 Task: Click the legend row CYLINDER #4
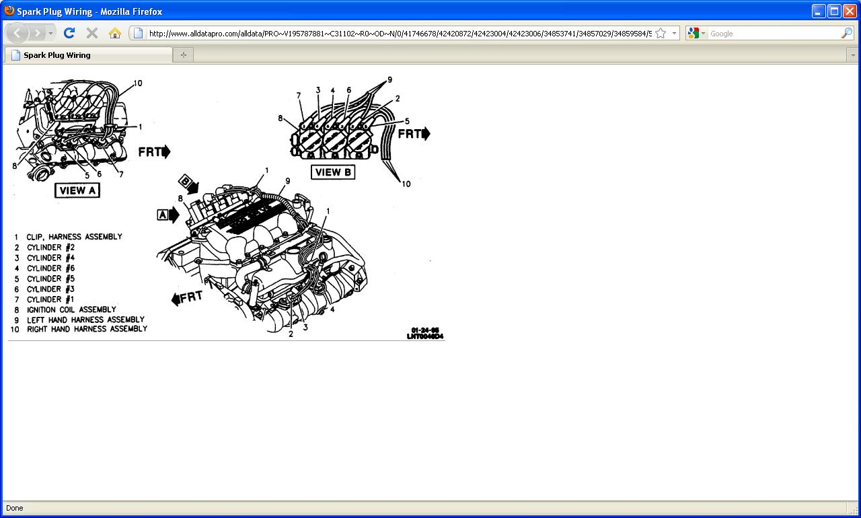click(x=44, y=258)
